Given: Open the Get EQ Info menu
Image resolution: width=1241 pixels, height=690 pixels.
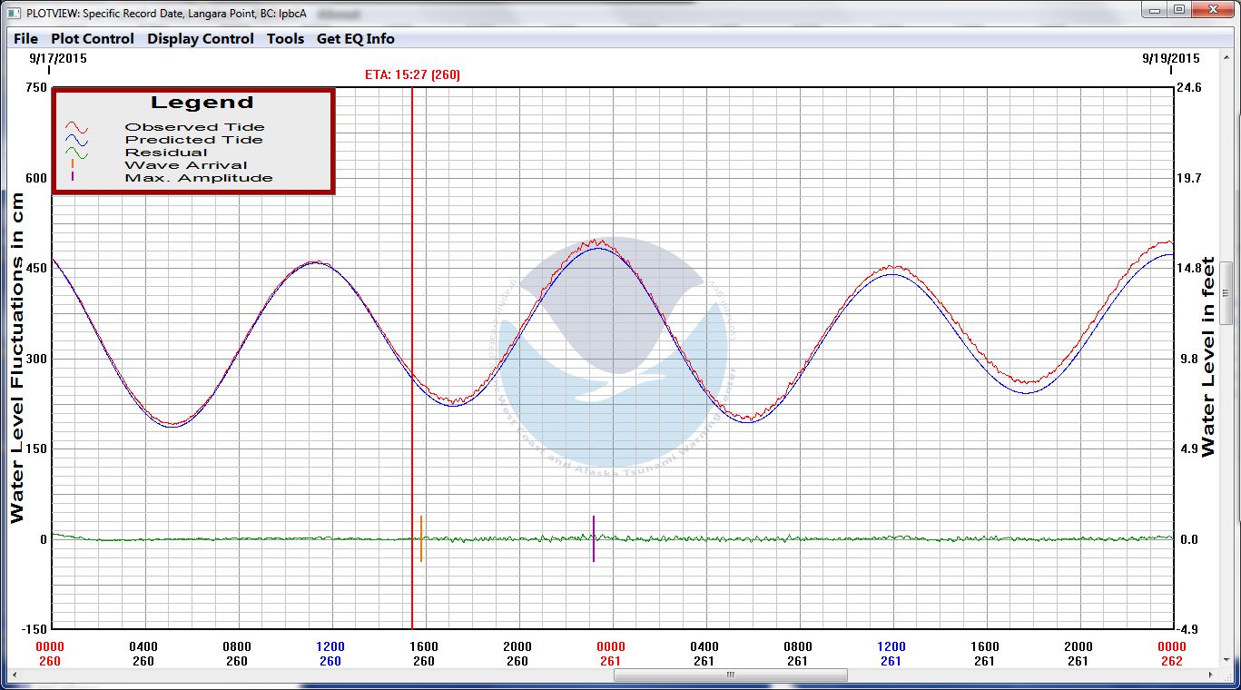Looking at the screenshot, I should [x=355, y=39].
